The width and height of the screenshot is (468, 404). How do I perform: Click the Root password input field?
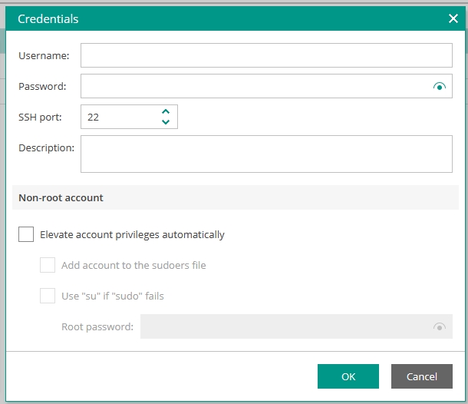[x=284, y=326]
